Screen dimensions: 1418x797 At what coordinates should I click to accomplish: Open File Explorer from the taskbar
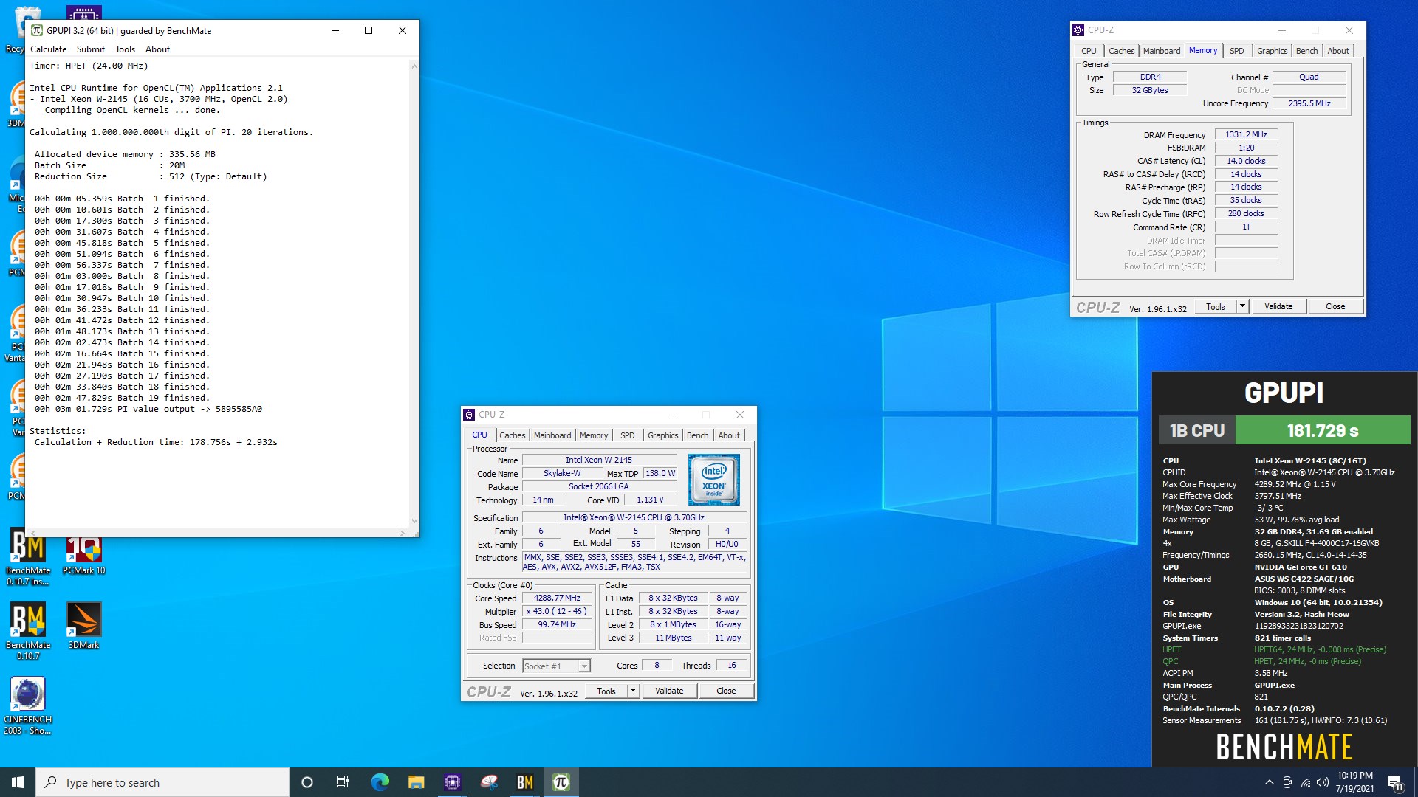click(x=416, y=782)
